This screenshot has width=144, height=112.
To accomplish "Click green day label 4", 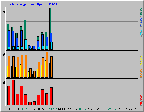I will point(22,109).
